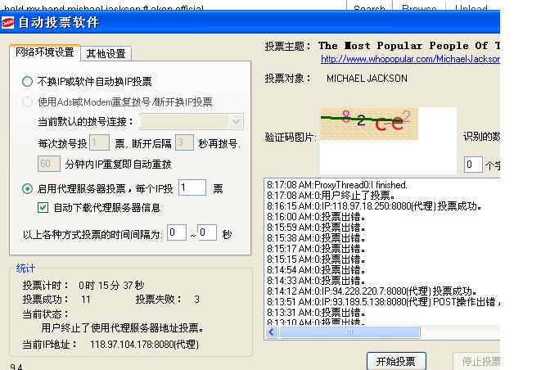Select log entry 93.189.5.138:8080 POST操作出错
The image size is (559, 370).
point(383,302)
